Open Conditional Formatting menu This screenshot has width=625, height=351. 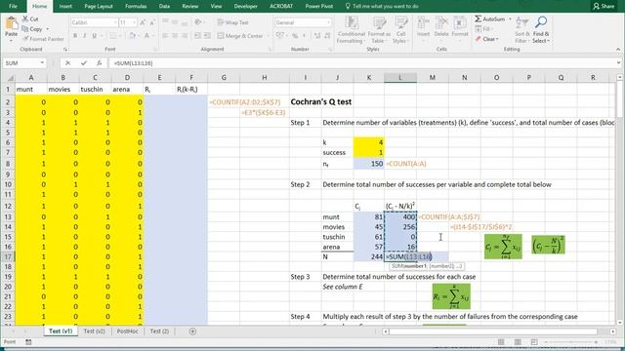351,30
